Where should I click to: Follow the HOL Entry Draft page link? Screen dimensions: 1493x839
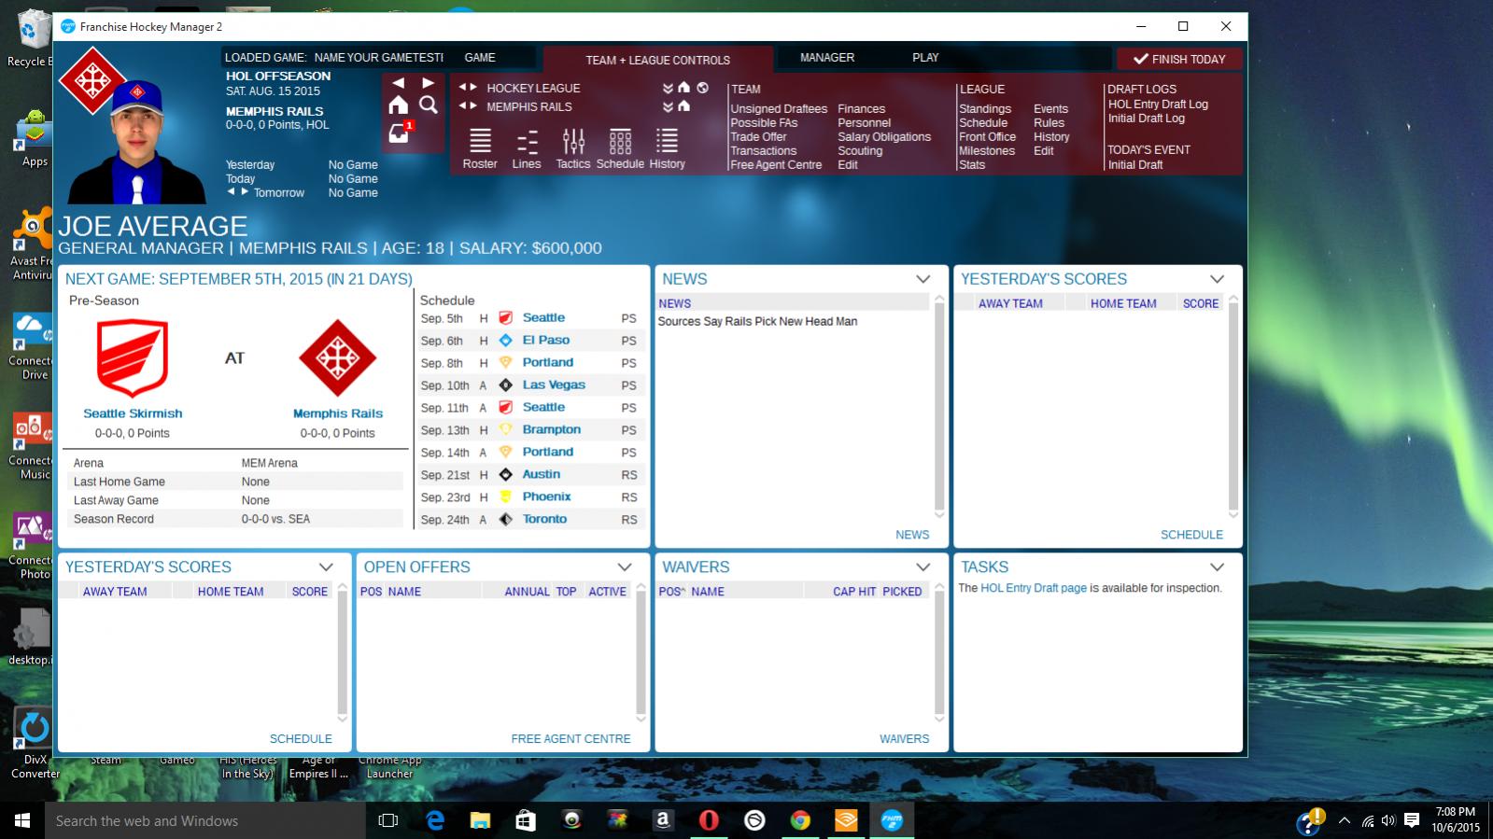(1034, 588)
